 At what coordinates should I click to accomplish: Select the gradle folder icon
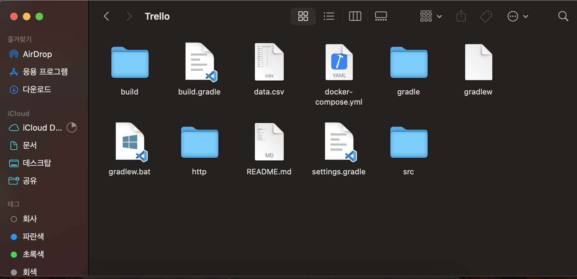(409, 62)
